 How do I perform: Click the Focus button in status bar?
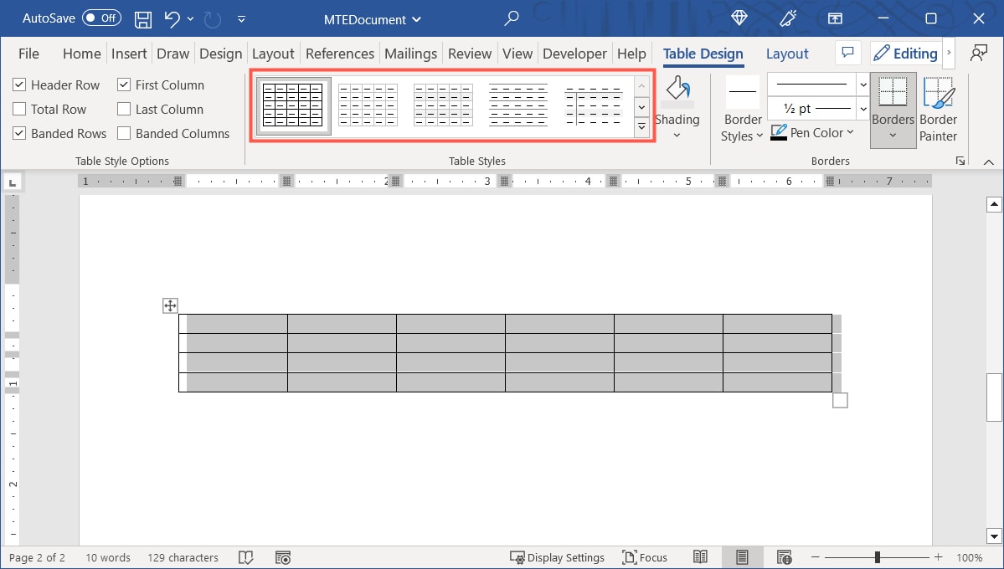click(x=644, y=556)
